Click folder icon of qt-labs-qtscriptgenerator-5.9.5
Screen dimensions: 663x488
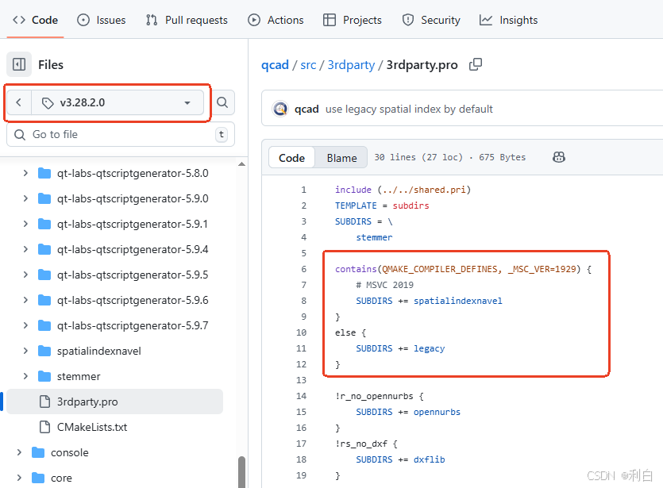point(44,275)
